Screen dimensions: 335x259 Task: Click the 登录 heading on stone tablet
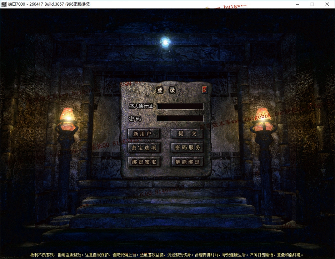click(x=166, y=90)
